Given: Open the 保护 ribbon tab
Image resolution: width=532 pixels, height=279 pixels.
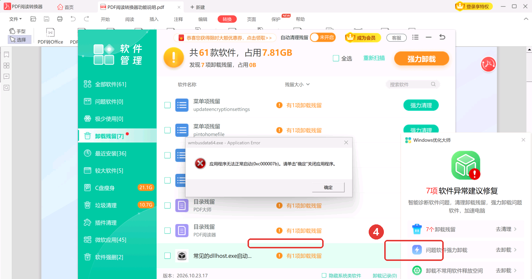Looking at the screenshot, I should coord(276,19).
